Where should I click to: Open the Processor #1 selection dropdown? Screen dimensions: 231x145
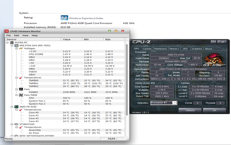tap(174, 103)
